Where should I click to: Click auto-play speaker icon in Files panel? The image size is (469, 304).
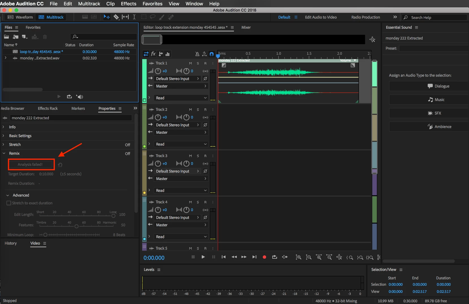80,97
